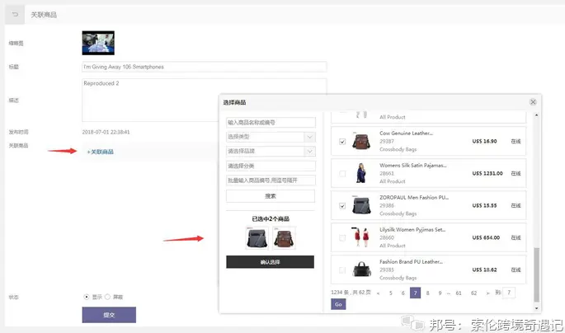565x333 pixels.
Task: Click the Womens Silk Satin Pajamas image
Action: point(361,173)
